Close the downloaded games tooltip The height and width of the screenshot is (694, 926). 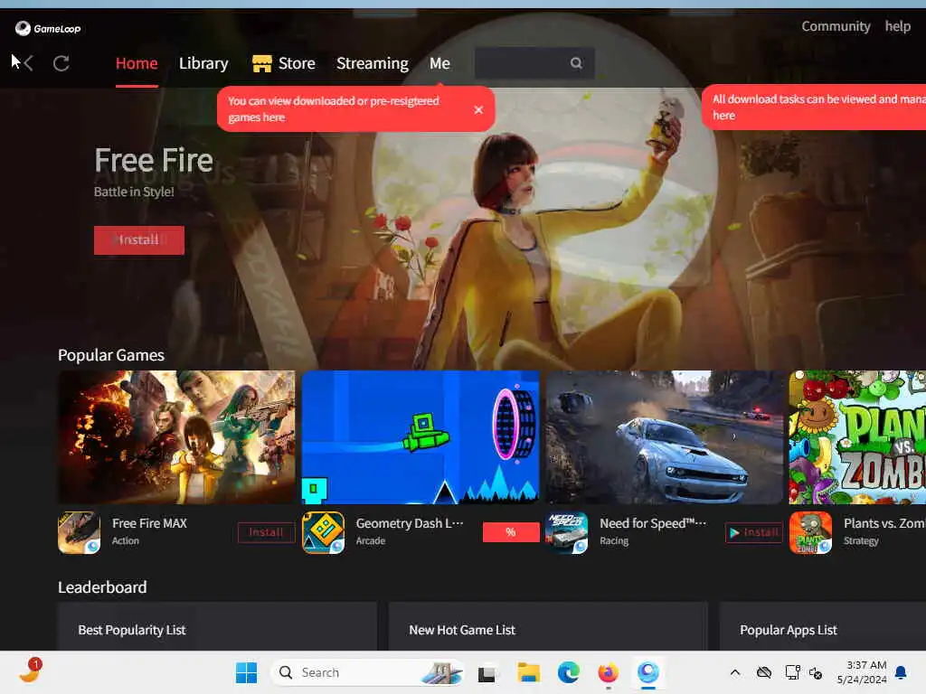(478, 109)
